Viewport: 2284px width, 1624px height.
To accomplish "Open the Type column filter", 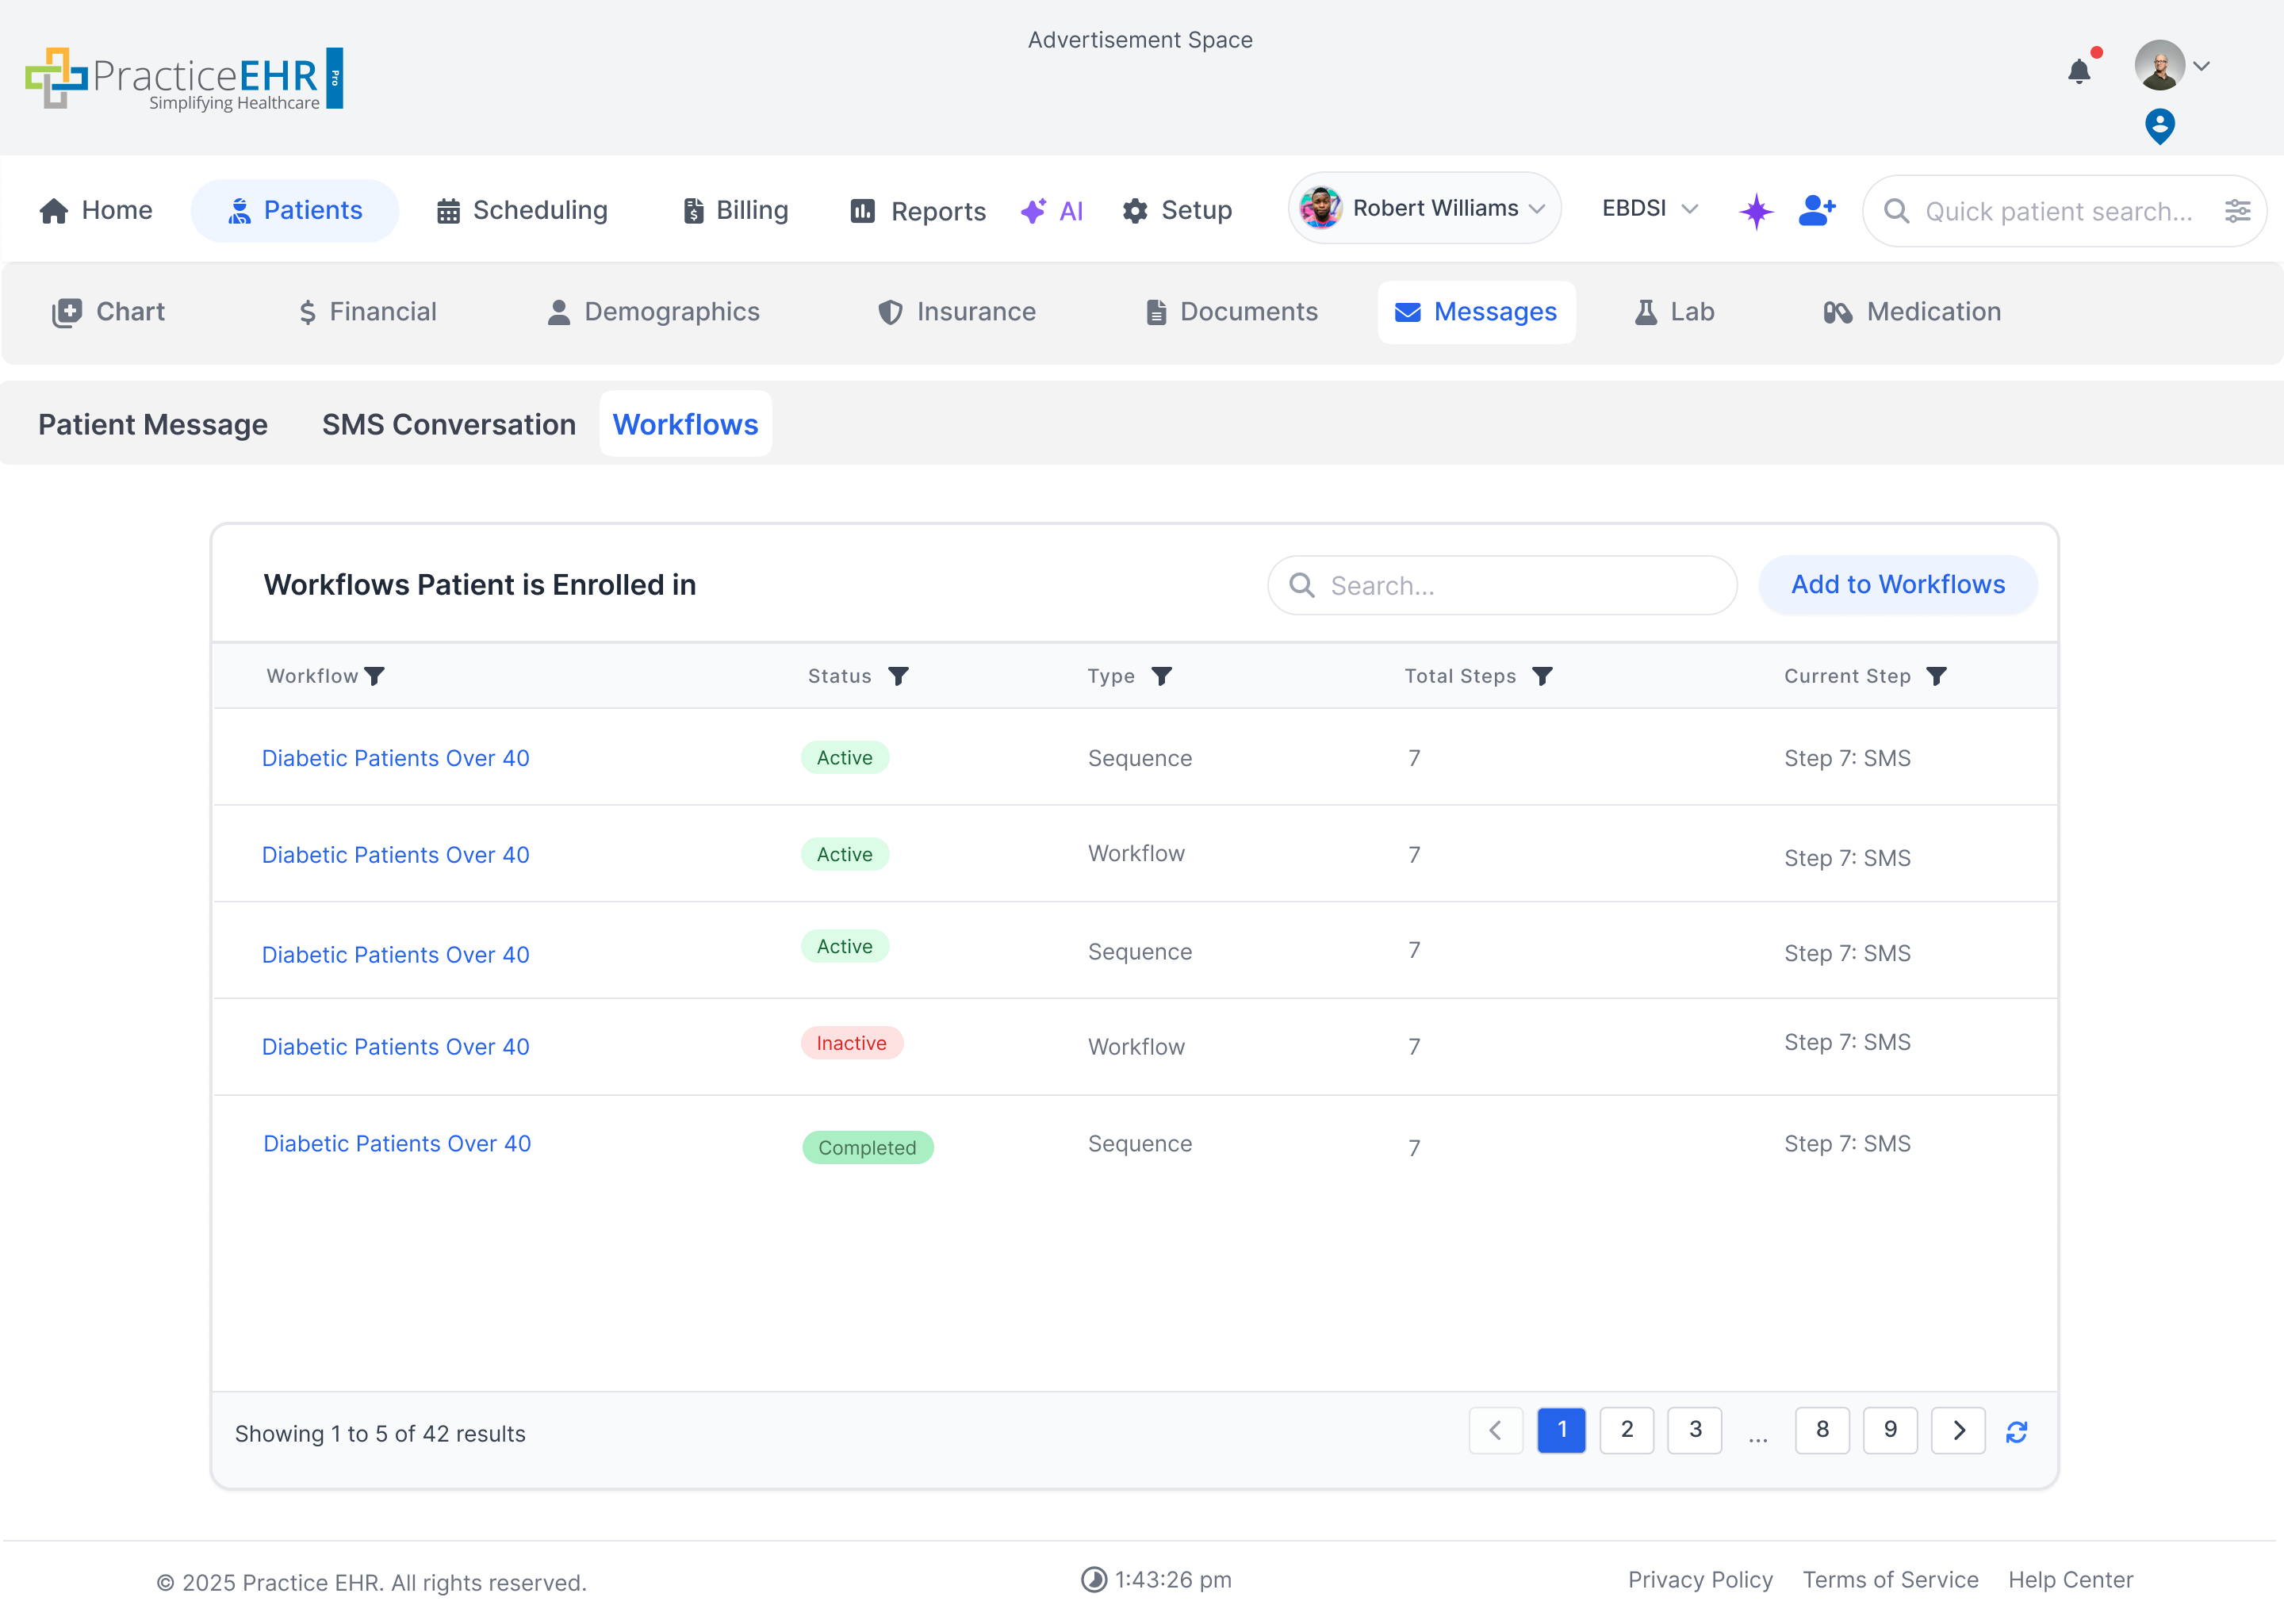I will click(x=1163, y=675).
